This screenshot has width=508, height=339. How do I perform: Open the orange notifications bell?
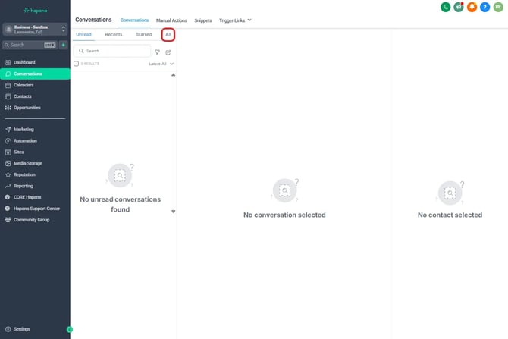[x=472, y=7]
